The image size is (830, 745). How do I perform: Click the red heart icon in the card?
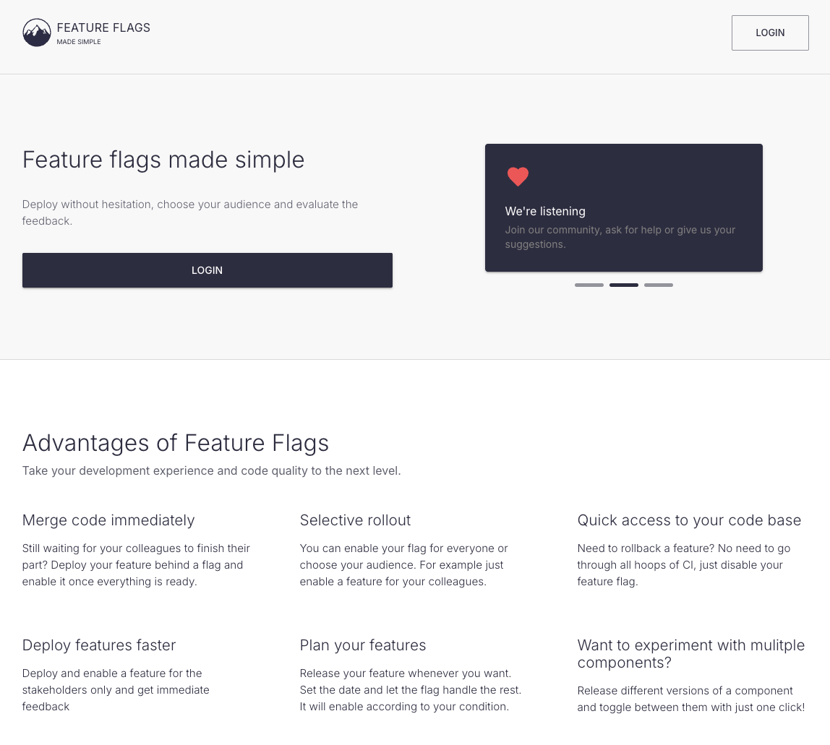coord(518,176)
